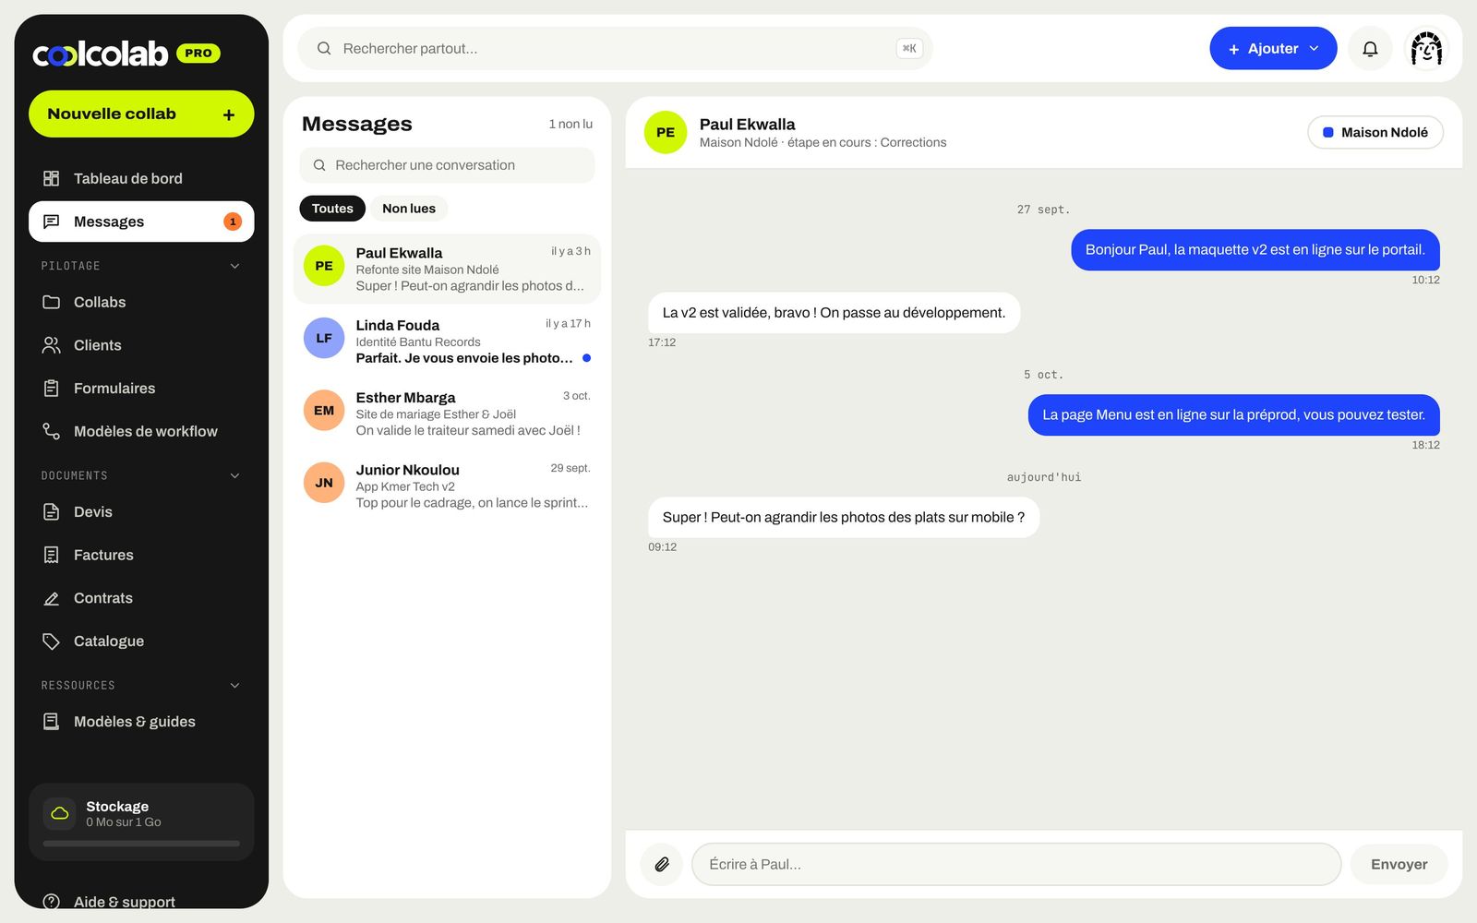Click message "La v2 est validée, bravo"
Image resolution: width=1477 pixels, height=923 pixels.
(834, 313)
